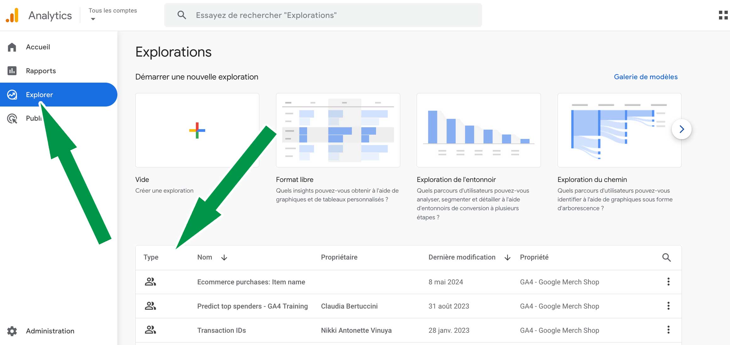This screenshot has width=730, height=345.
Task: Click the Propriété column header
Action: (534, 257)
